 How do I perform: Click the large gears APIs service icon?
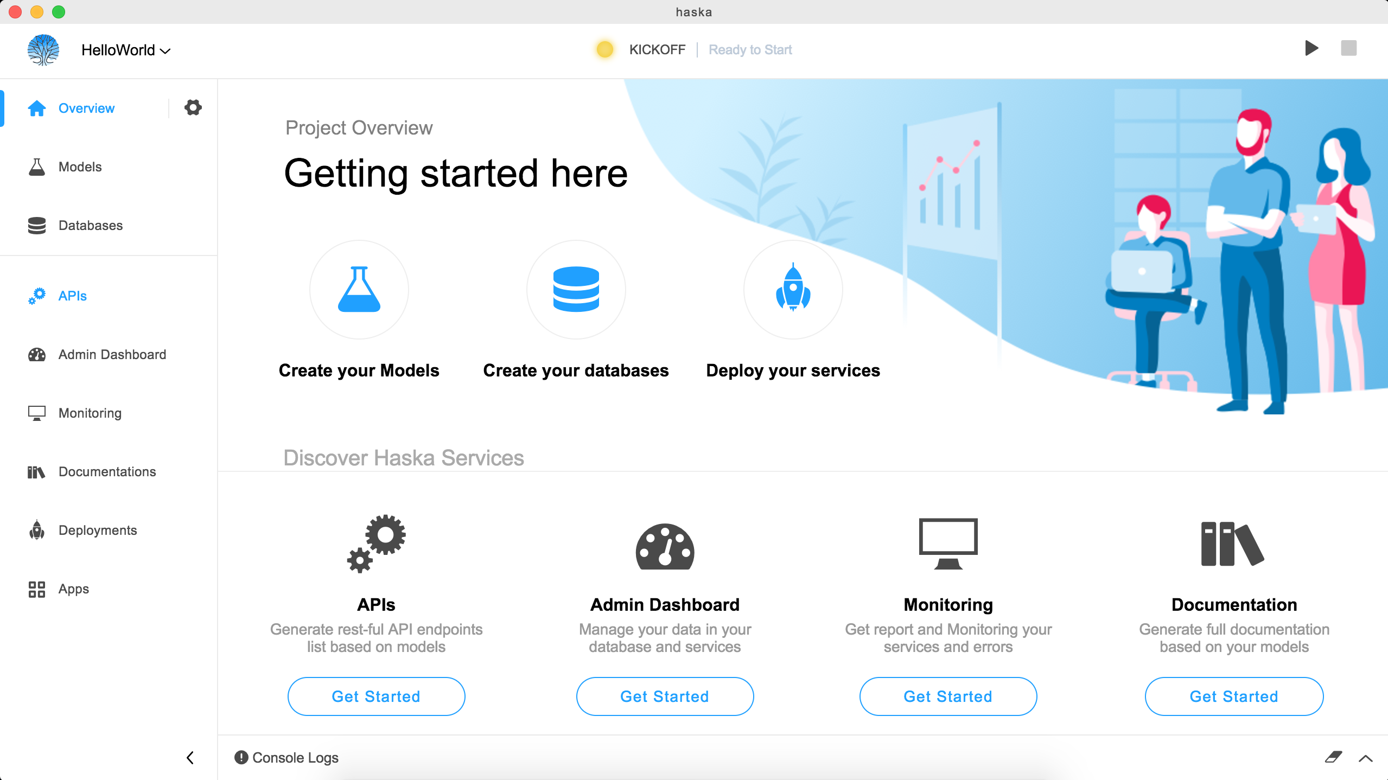(376, 544)
